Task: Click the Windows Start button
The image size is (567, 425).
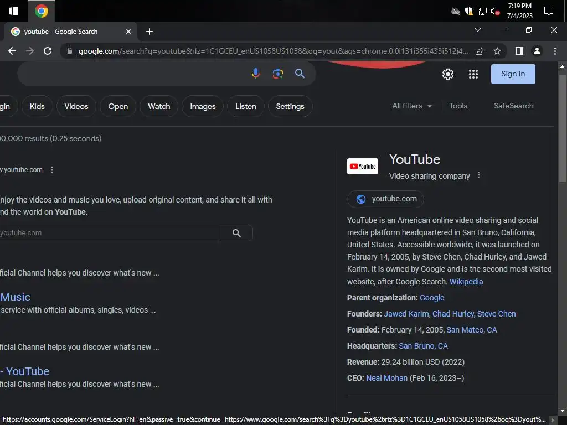Action: [x=13, y=11]
